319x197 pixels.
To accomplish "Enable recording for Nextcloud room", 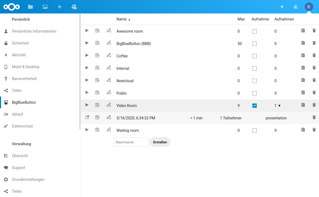I will (x=255, y=81).
